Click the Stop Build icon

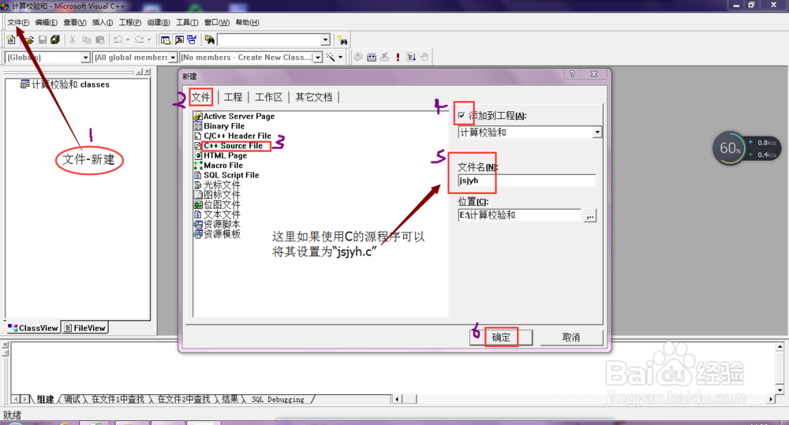pyautogui.click(x=384, y=57)
